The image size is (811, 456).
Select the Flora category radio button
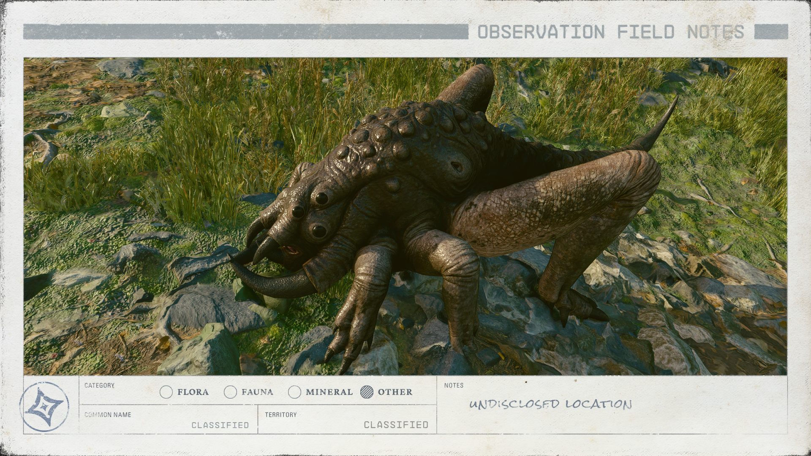coord(166,392)
